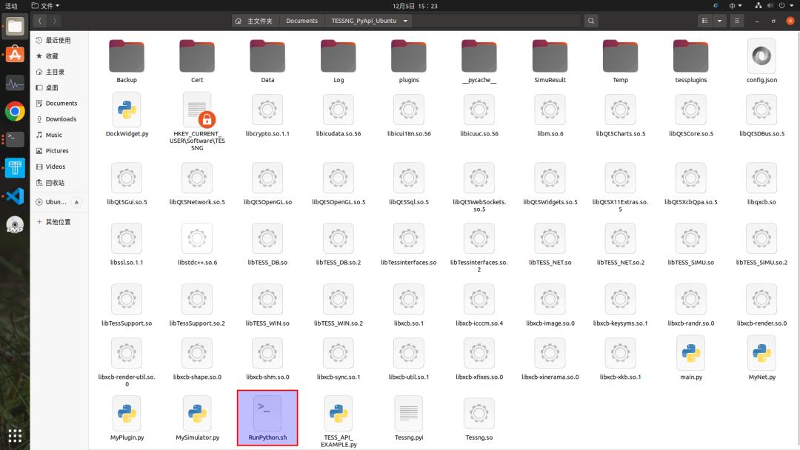Open the view options dropdown arrow
The width and height of the screenshot is (800, 450).
(720, 21)
